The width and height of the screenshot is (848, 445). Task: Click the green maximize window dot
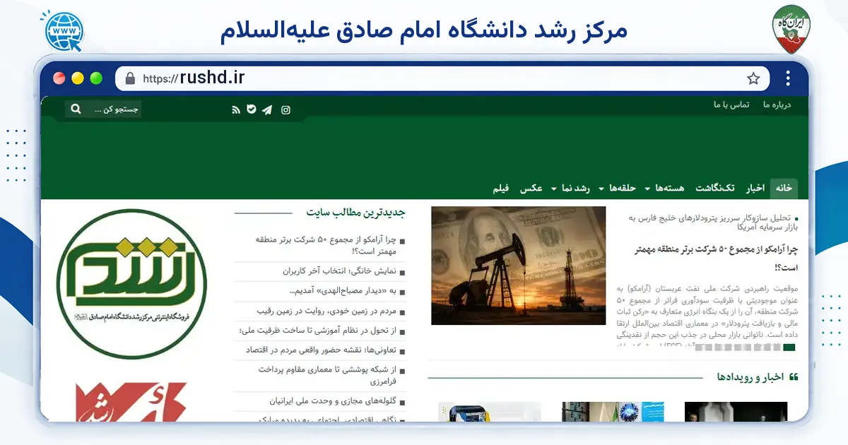tap(96, 78)
